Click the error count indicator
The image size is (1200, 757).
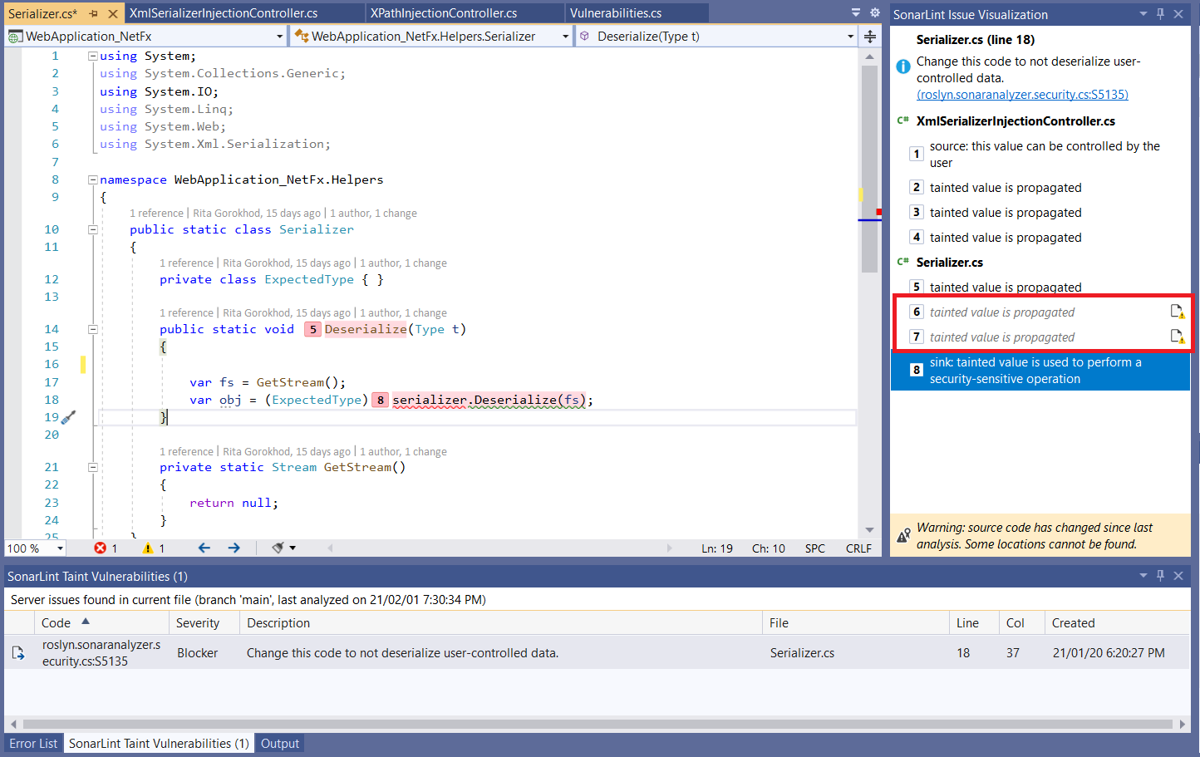106,548
